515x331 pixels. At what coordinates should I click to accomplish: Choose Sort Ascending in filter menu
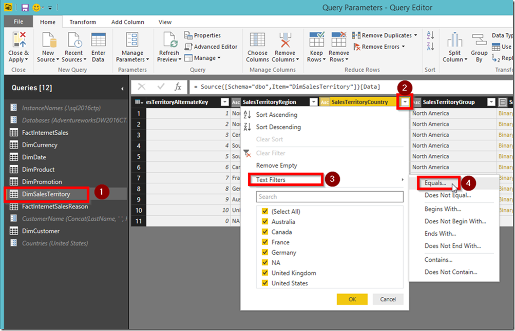click(x=277, y=115)
